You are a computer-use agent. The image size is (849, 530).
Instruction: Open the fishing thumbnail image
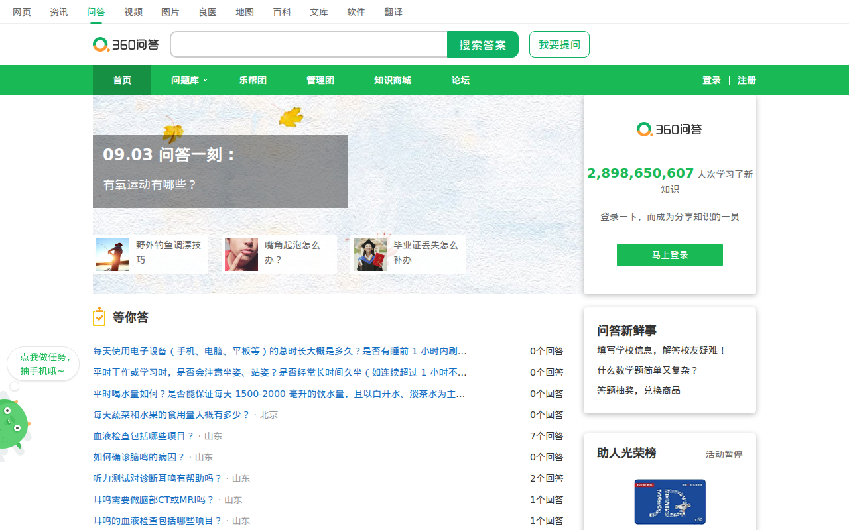113,254
